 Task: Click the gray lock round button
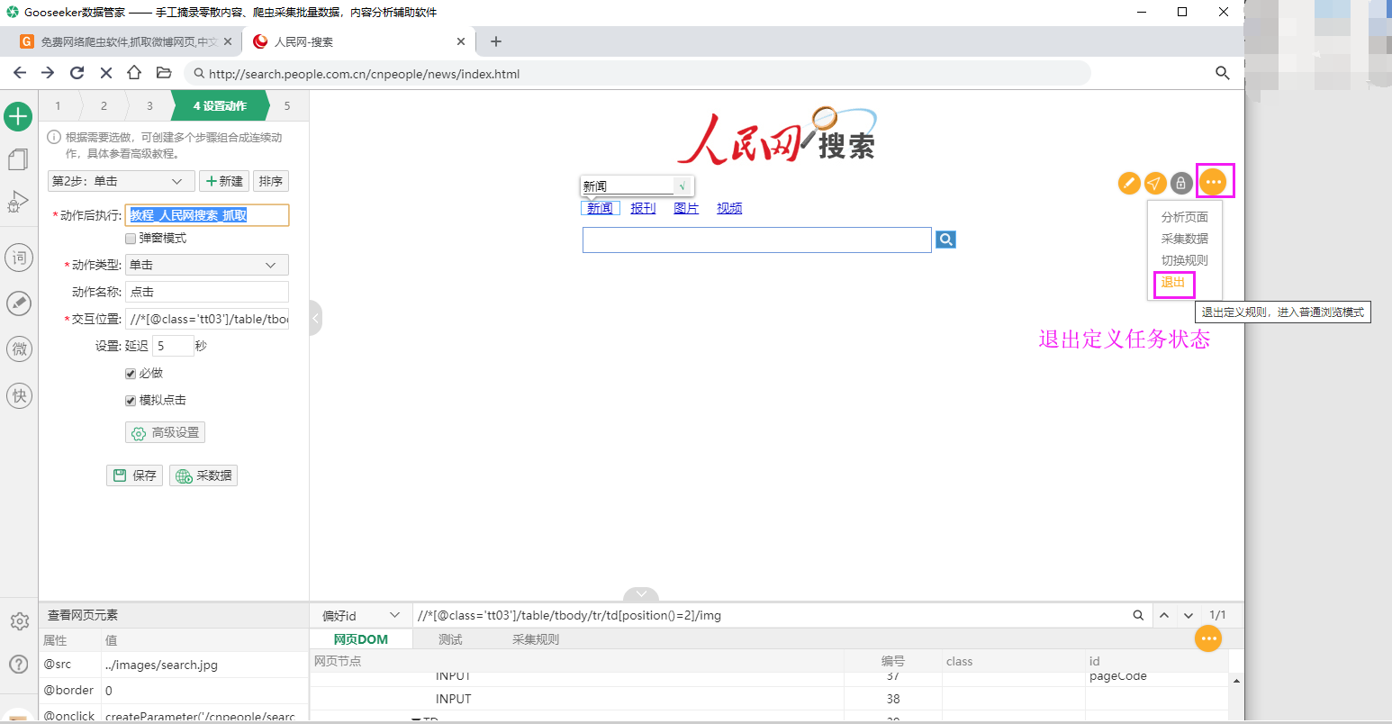(x=1181, y=183)
